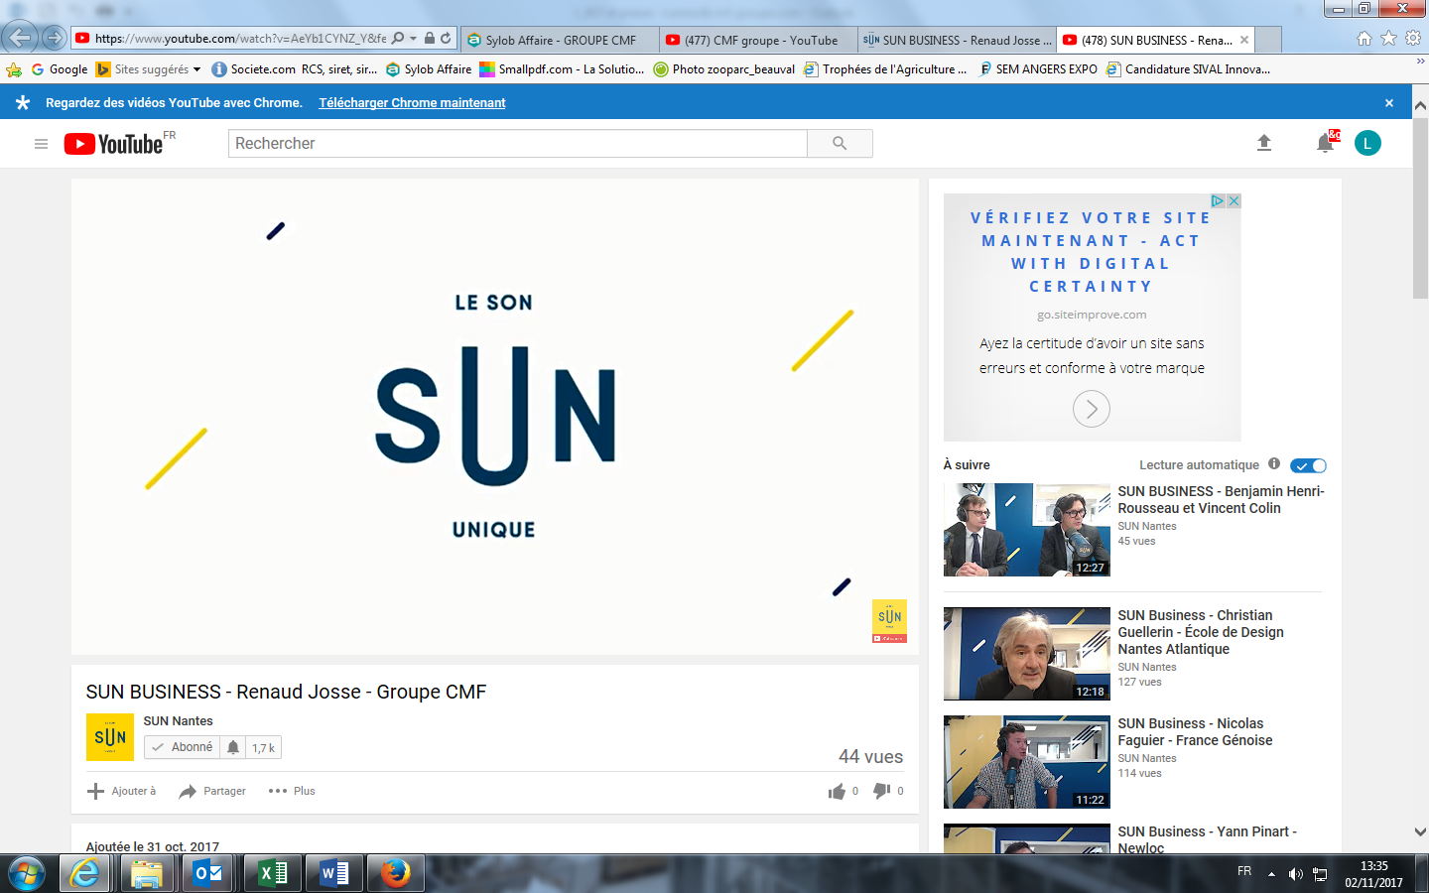Click the search magnifier button
Image resolution: width=1429 pixels, height=893 pixels.
840,144
